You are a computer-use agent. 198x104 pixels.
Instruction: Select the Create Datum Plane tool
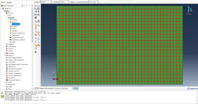tap(35, 41)
